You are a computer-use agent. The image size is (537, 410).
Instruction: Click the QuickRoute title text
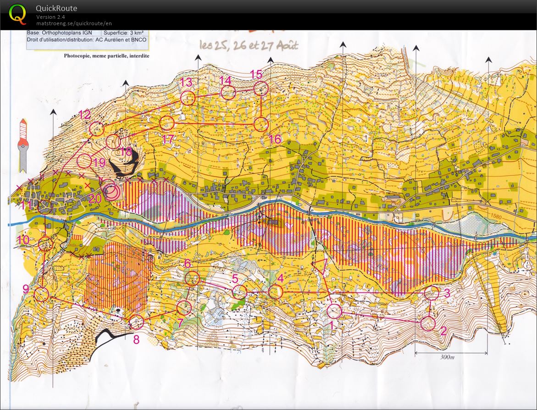56,8
